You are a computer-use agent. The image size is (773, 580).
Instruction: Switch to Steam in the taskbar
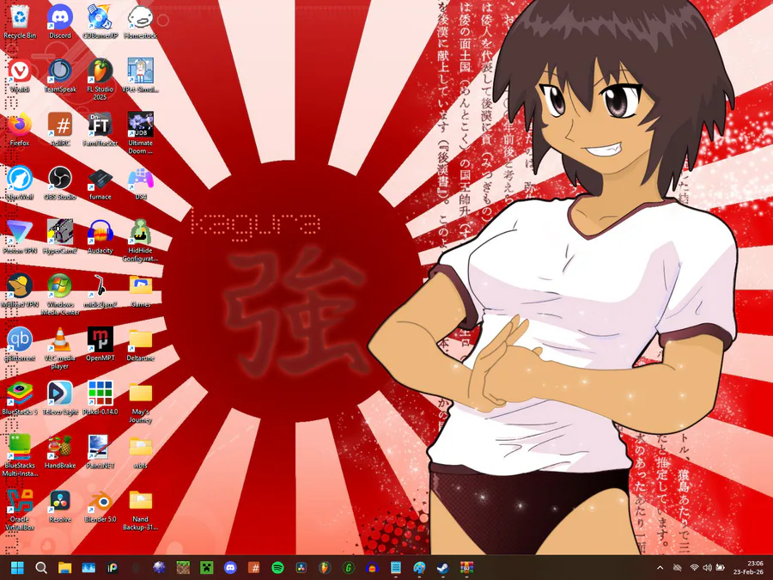click(x=443, y=568)
